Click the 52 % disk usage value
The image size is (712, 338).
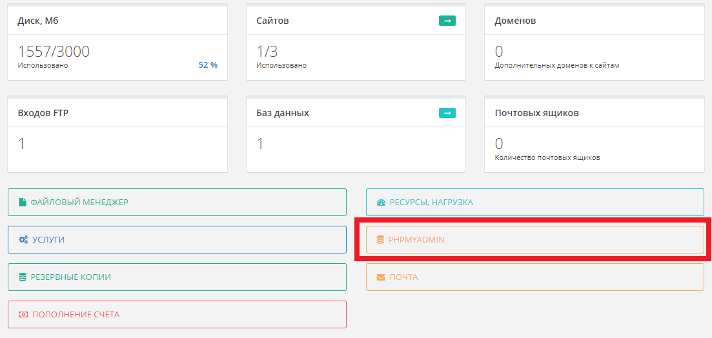coord(208,65)
